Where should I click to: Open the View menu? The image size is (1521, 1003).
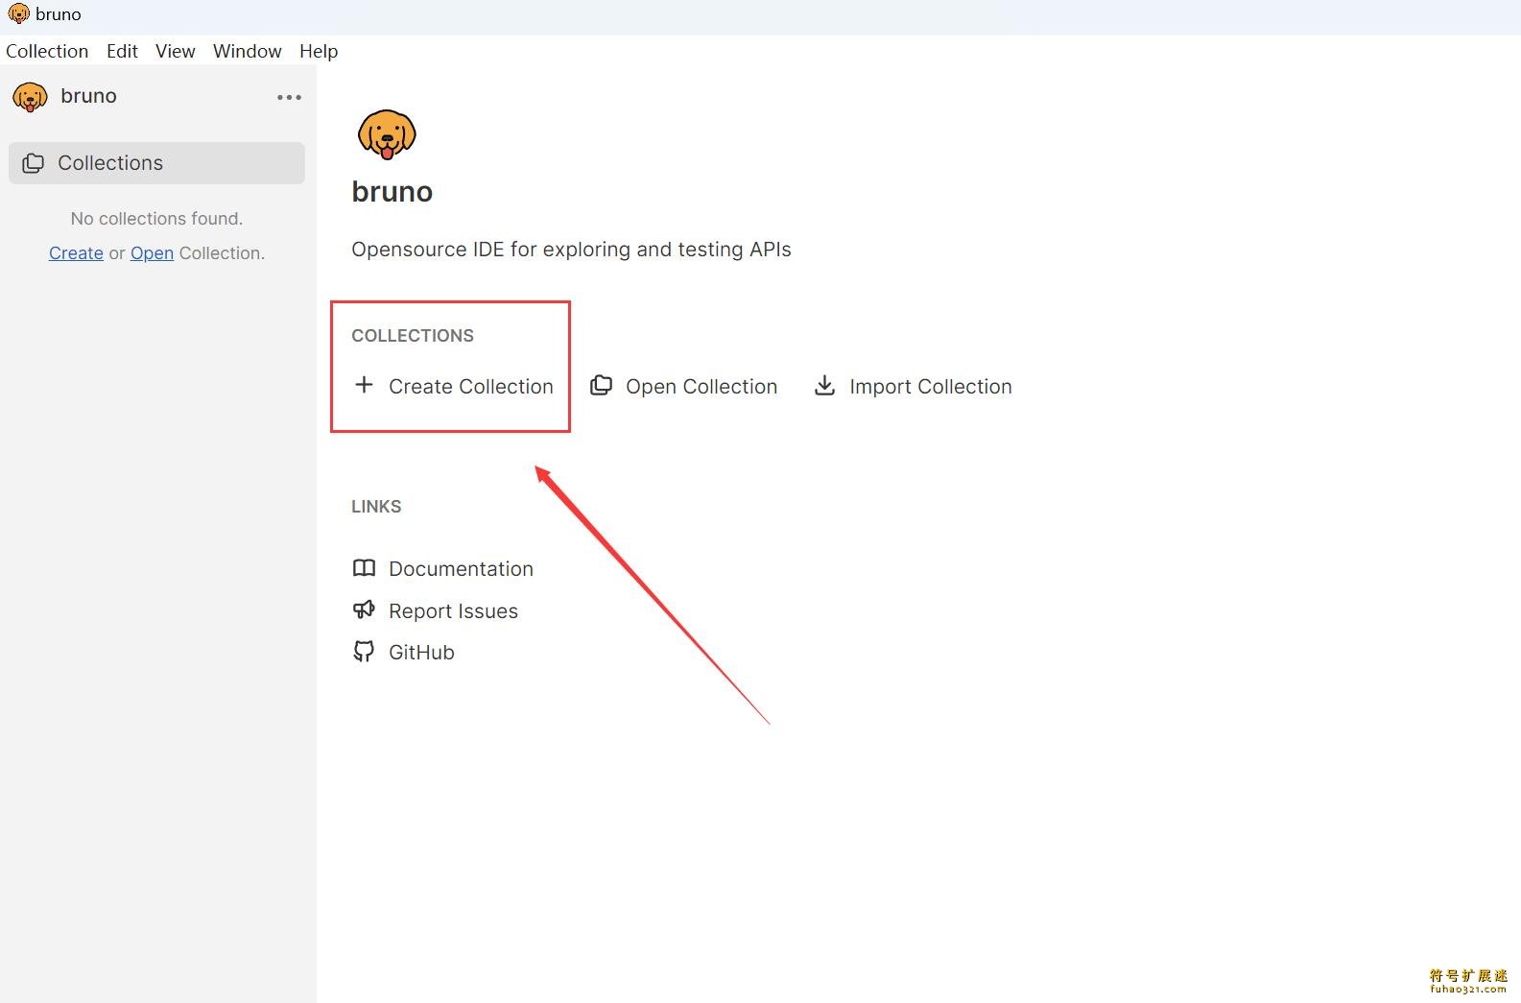tap(175, 51)
